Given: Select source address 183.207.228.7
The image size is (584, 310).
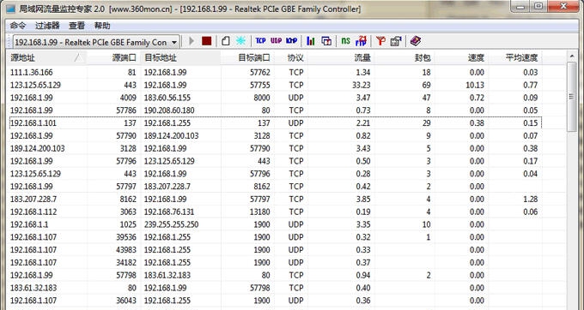Looking at the screenshot, I should click(x=33, y=199).
